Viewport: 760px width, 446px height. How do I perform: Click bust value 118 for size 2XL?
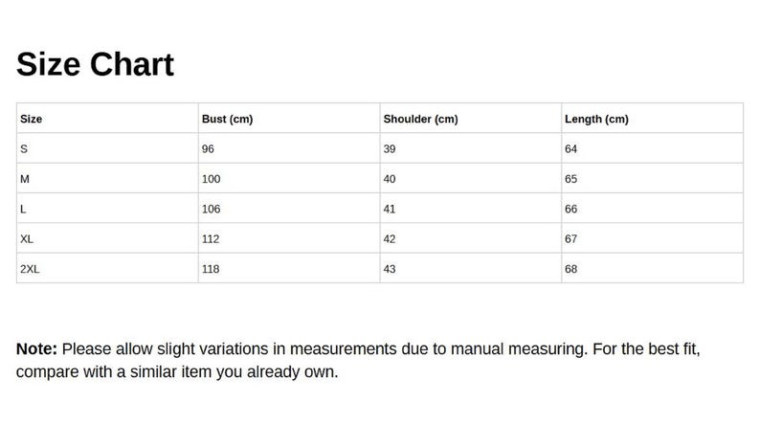[211, 269]
